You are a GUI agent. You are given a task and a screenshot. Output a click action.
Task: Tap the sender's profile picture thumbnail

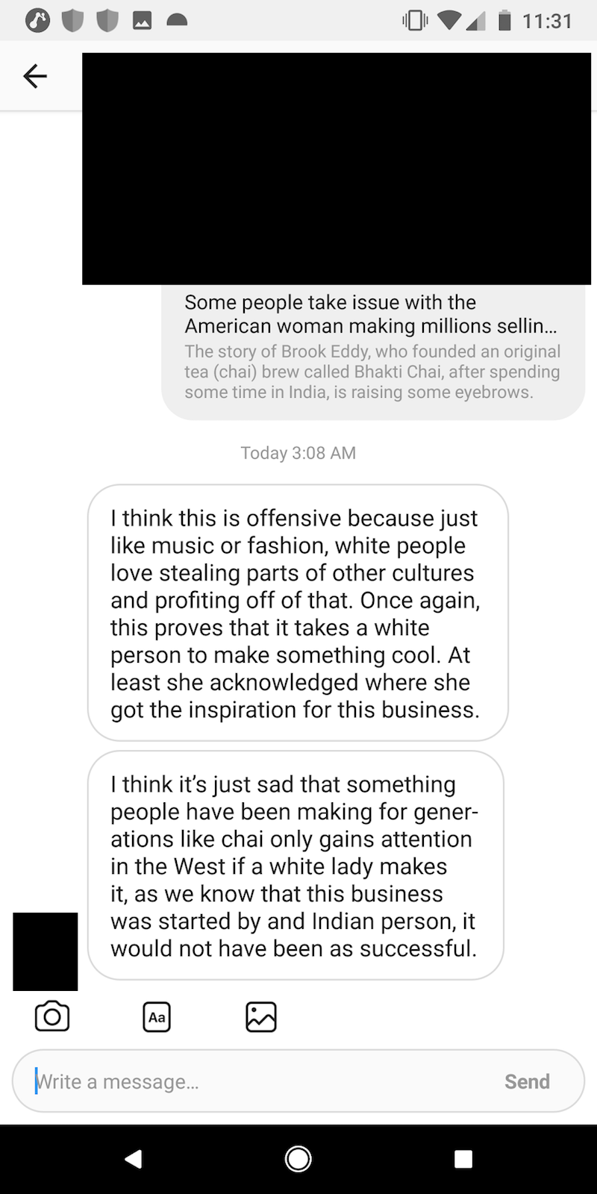(45, 951)
